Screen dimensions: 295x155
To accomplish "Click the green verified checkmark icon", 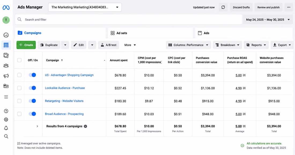I will coord(242,146).
